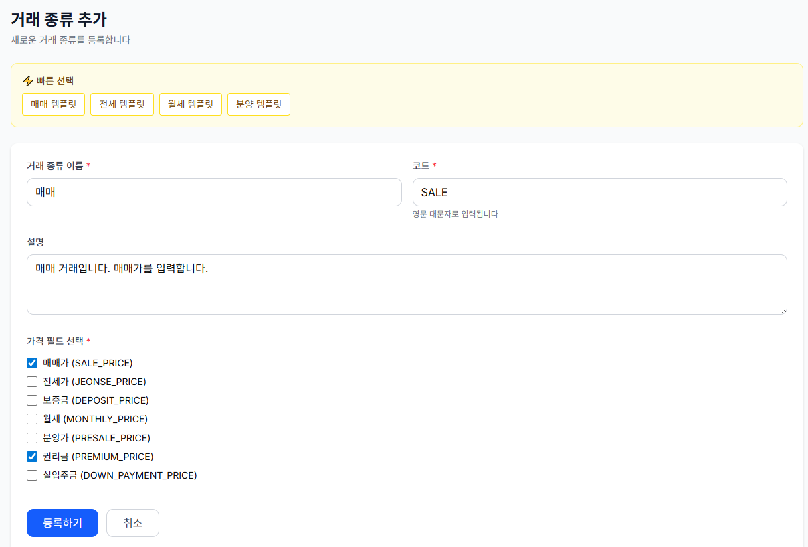Click inside the 거래 종류 이름 input field

[x=214, y=192]
